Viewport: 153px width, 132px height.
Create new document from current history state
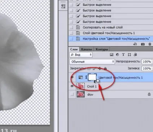pos(135,44)
